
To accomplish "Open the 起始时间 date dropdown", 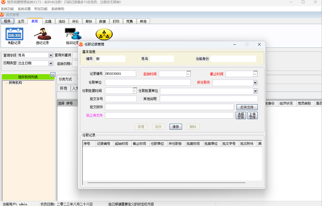I will [x=189, y=74].
